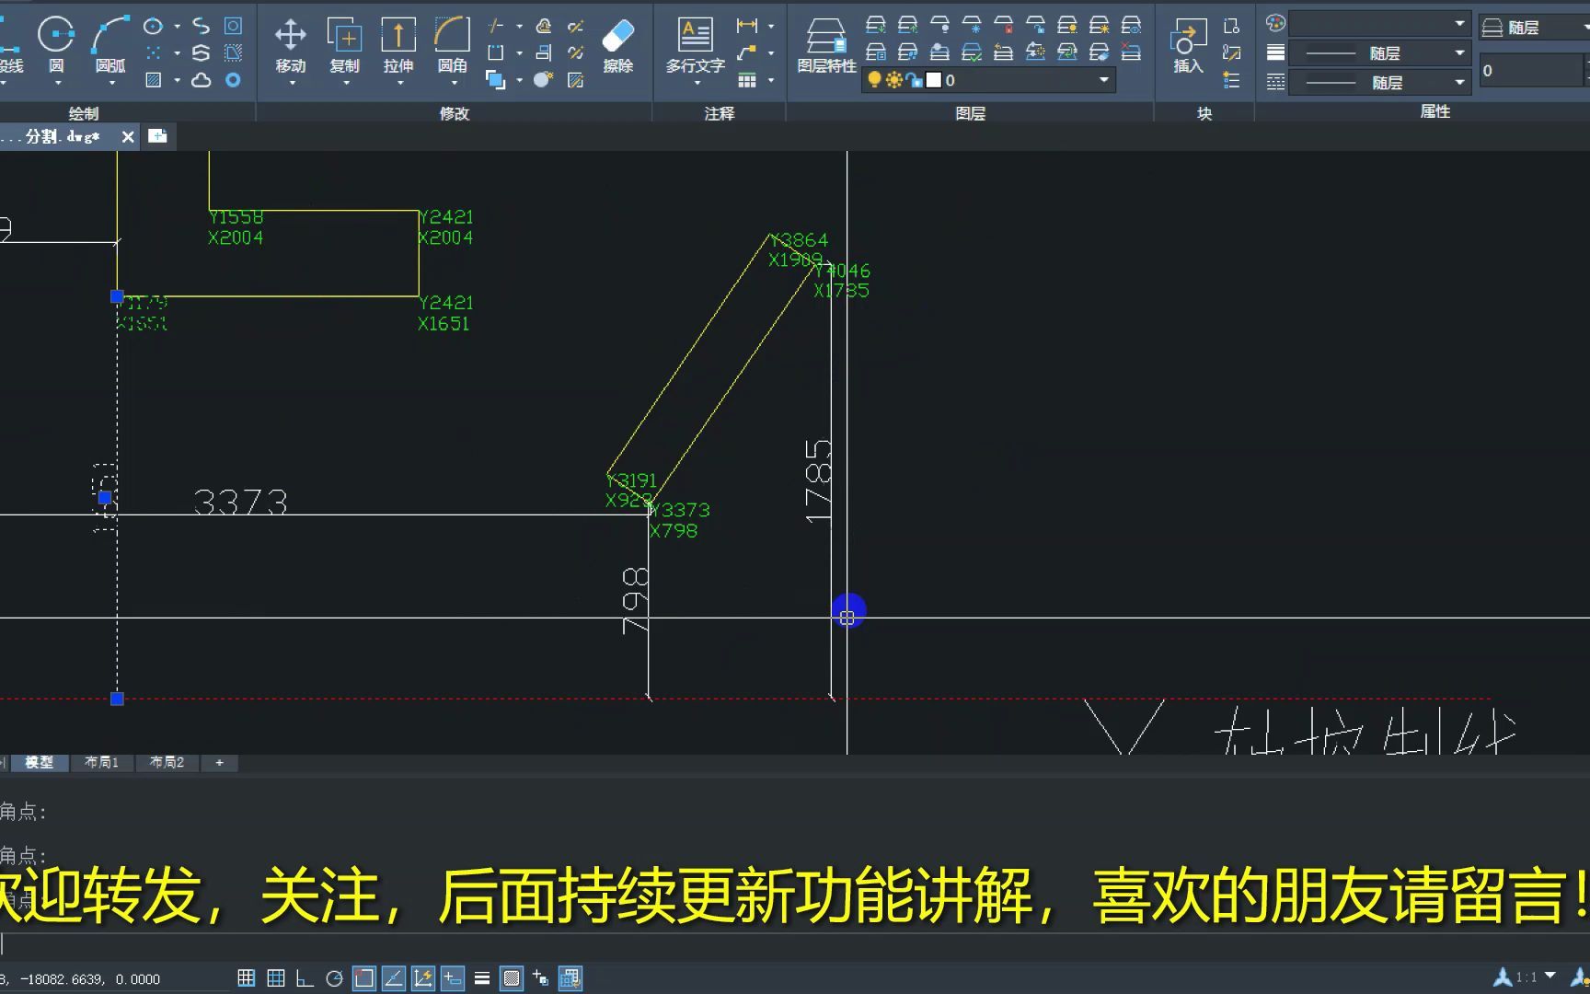The width and height of the screenshot is (1590, 994).
Task: Open the 随层 linetype dropdown in Properties panel
Action: [1459, 52]
